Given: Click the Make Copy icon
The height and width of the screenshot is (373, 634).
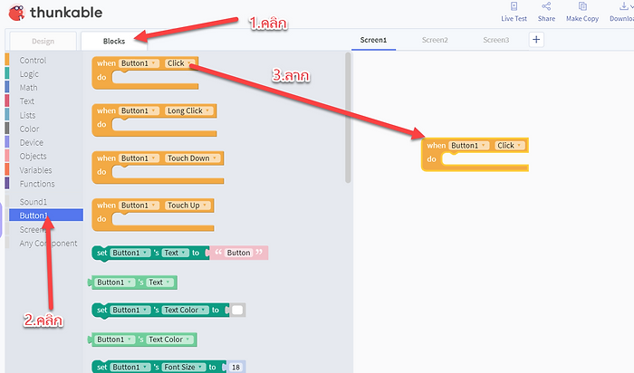Looking at the screenshot, I should (x=582, y=6).
